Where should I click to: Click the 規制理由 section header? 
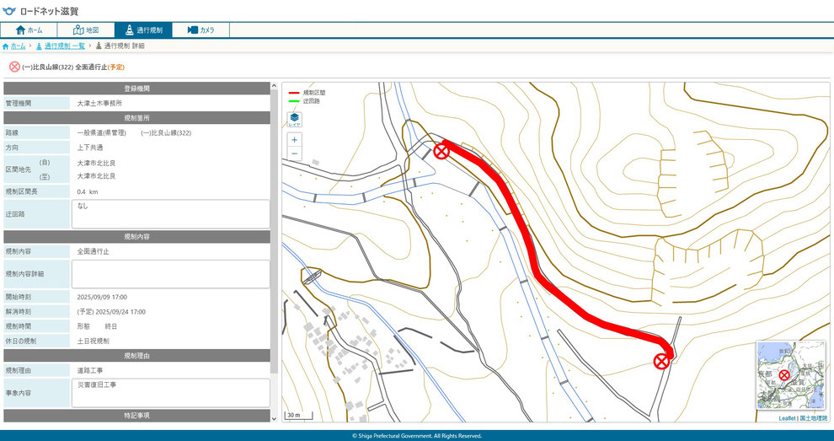[137, 355]
